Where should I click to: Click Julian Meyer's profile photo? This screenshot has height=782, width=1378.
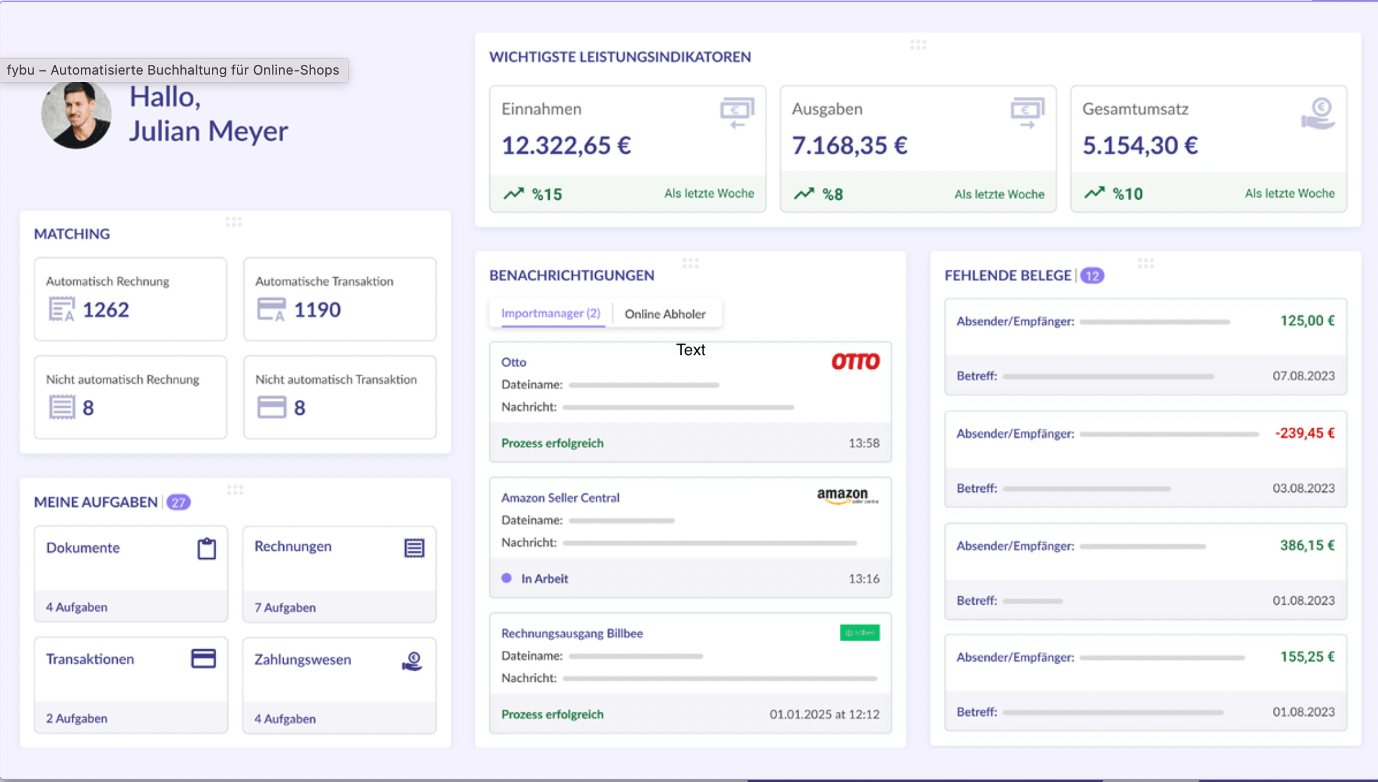pos(77,115)
